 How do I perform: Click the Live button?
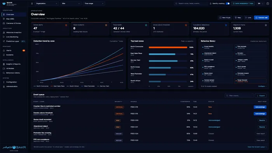248,18
